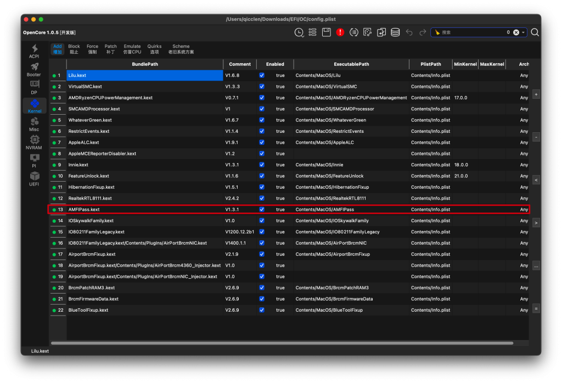Viewport: 562px width, 383px height.
Task: Click the red exclamation validation icon
Action: pos(340,32)
